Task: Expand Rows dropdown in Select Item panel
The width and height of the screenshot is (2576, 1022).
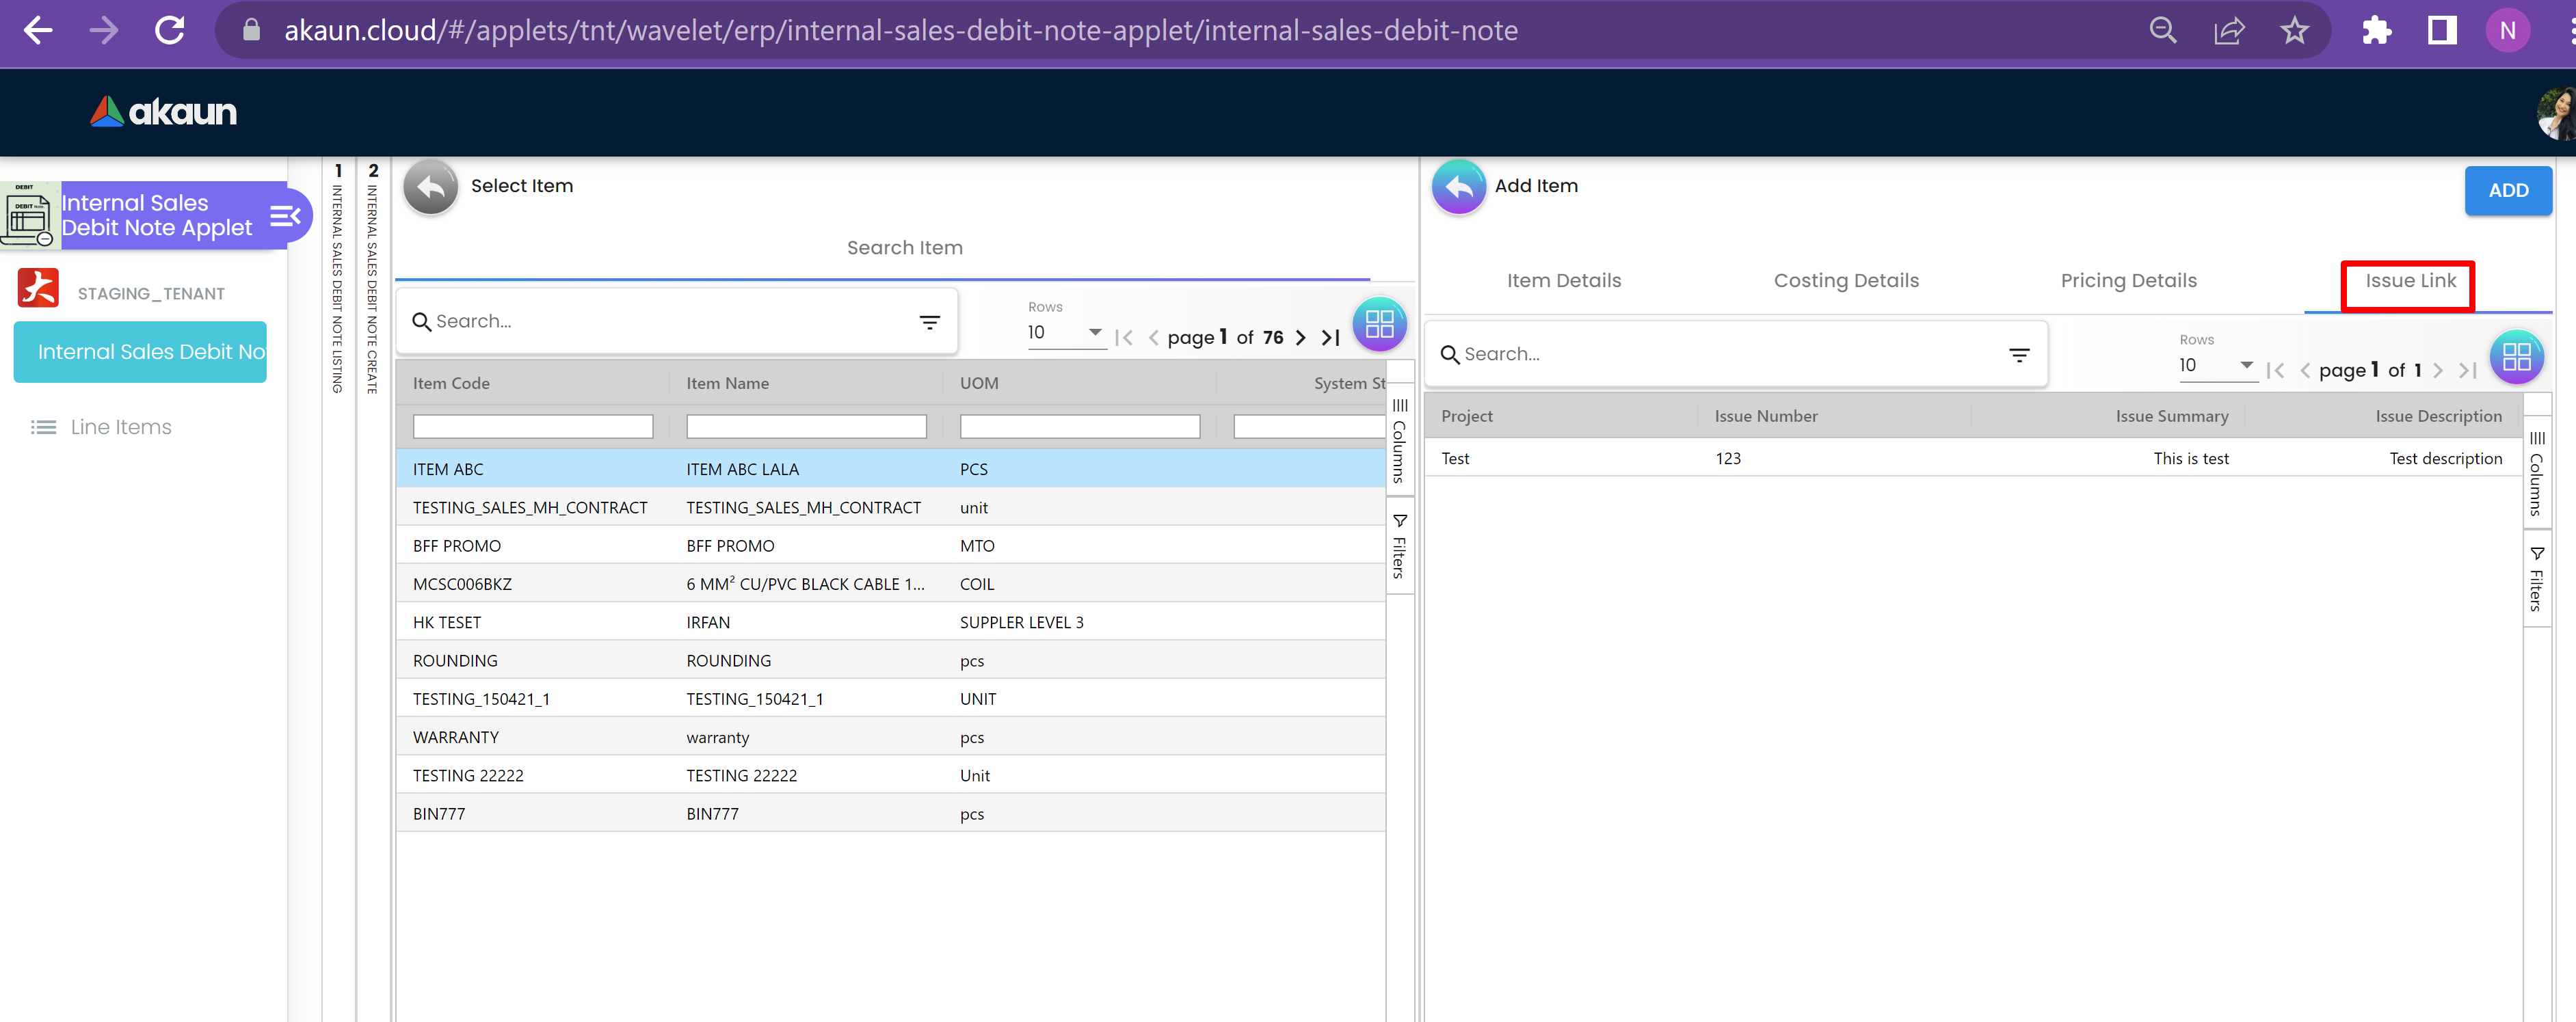Action: click(x=1094, y=332)
